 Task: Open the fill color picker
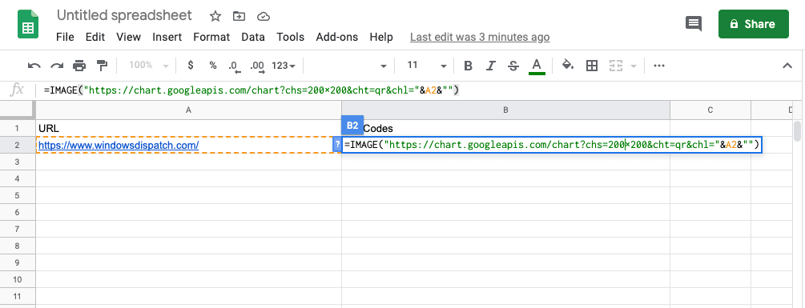568,65
